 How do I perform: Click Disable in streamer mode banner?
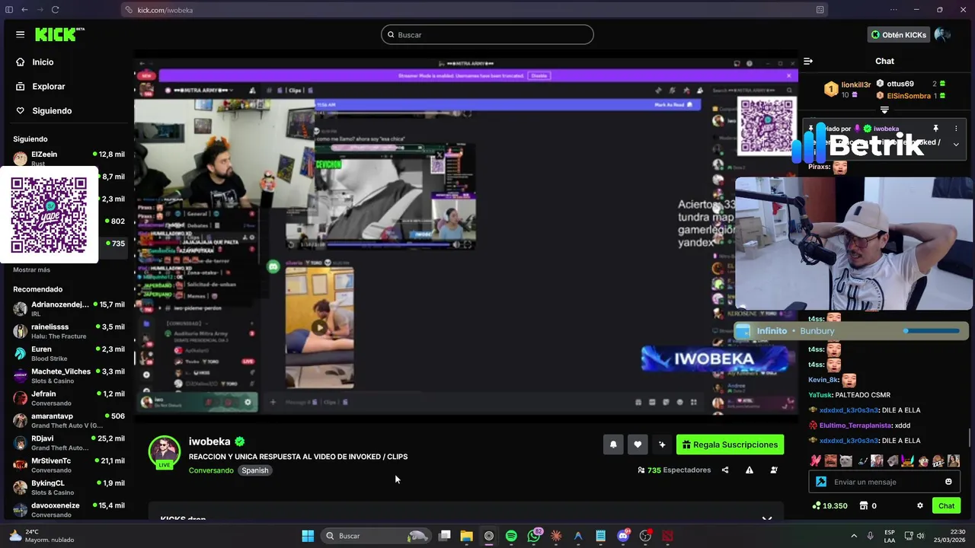(539, 75)
